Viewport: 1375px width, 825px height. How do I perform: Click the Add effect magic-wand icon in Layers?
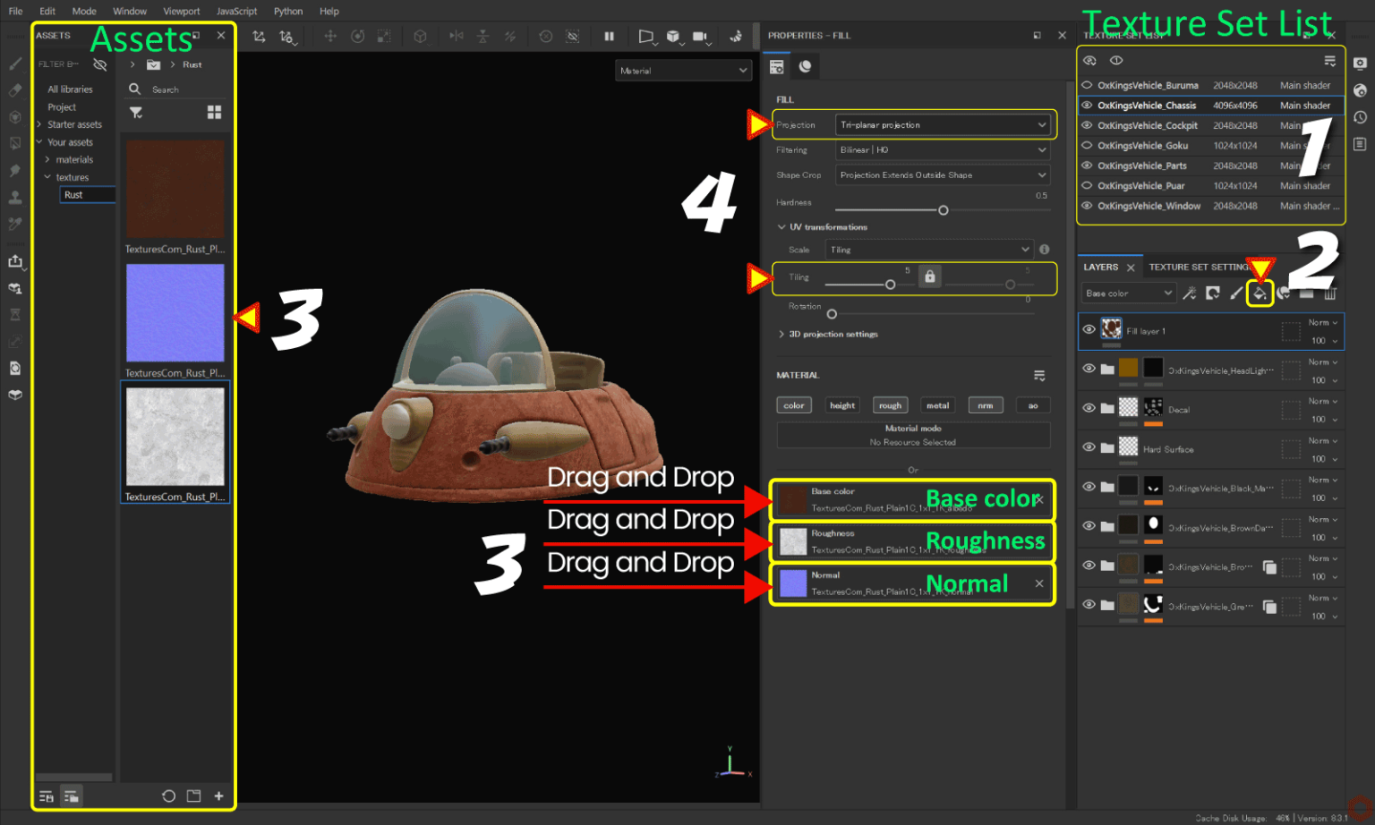1190,293
